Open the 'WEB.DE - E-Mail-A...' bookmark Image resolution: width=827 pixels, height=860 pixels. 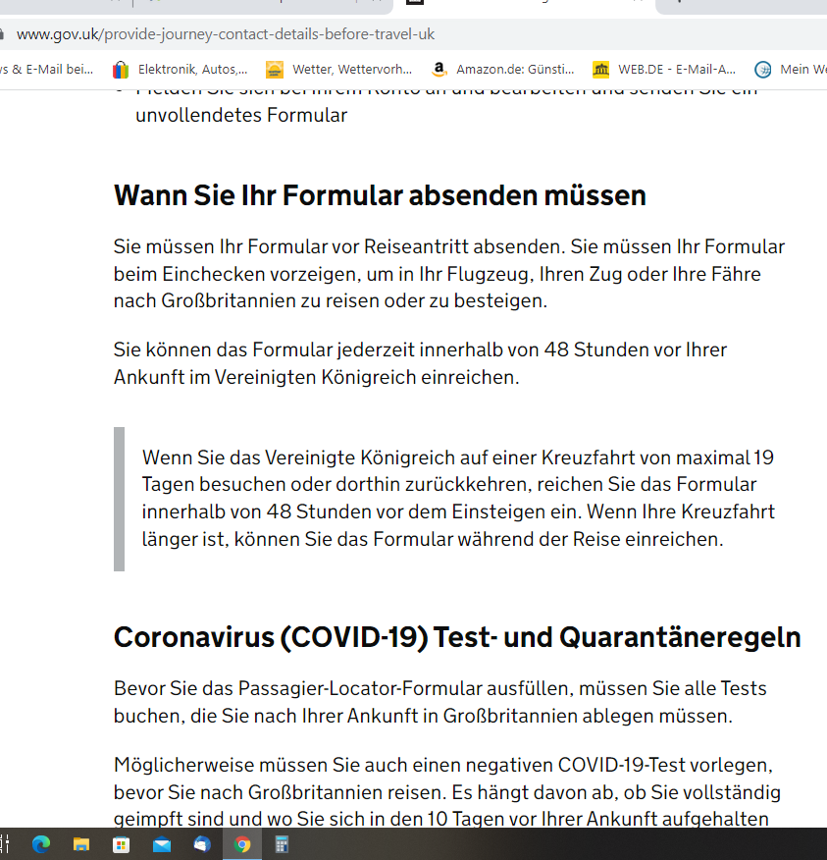[x=664, y=70]
